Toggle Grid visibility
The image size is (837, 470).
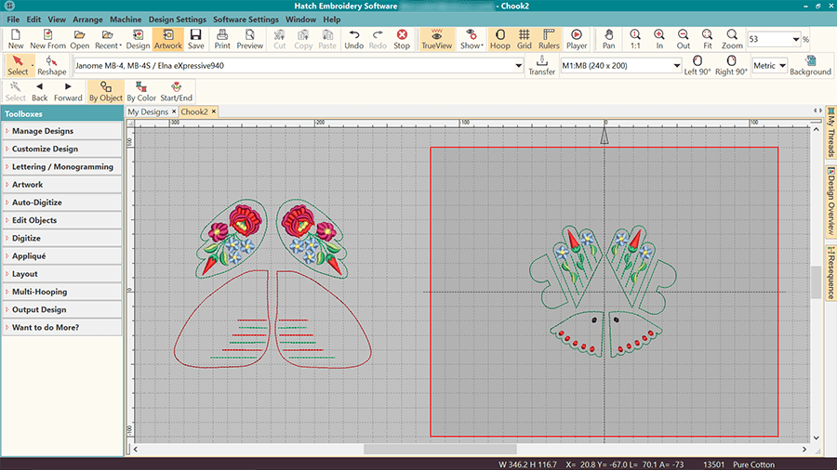coord(525,38)
